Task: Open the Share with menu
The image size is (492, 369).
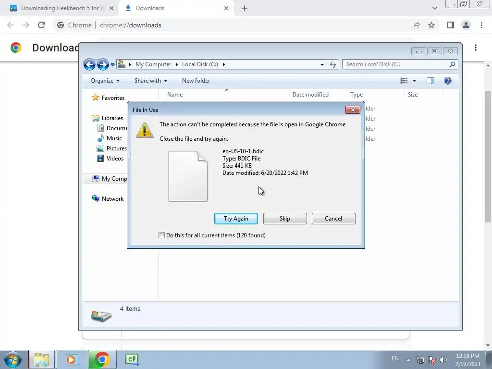Action: pyautogui.click(x=150, y=81)
